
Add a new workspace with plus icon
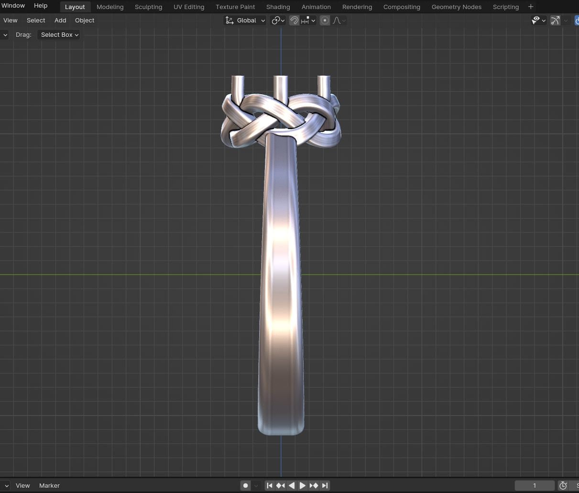click(x=531, y=7)
